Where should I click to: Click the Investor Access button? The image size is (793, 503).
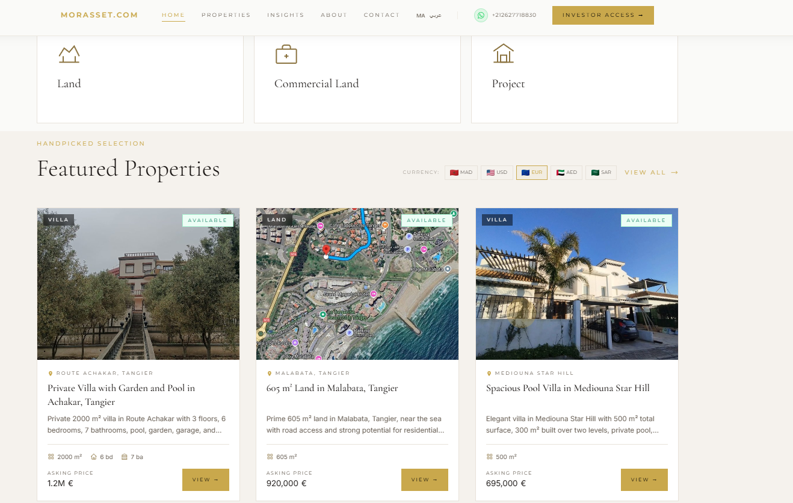click(603, 15)
